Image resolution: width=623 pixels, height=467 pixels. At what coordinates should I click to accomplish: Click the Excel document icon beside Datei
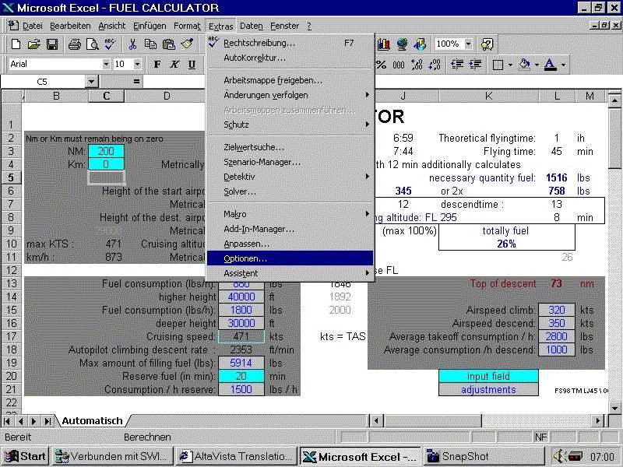(13, 26)
